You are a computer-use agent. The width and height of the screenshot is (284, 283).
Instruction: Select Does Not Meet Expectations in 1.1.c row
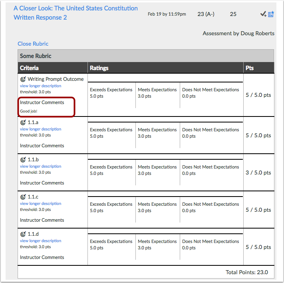pos(211,210)
